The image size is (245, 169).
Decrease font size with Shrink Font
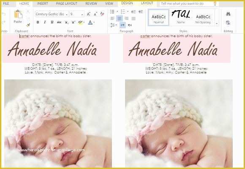point(95,14)
